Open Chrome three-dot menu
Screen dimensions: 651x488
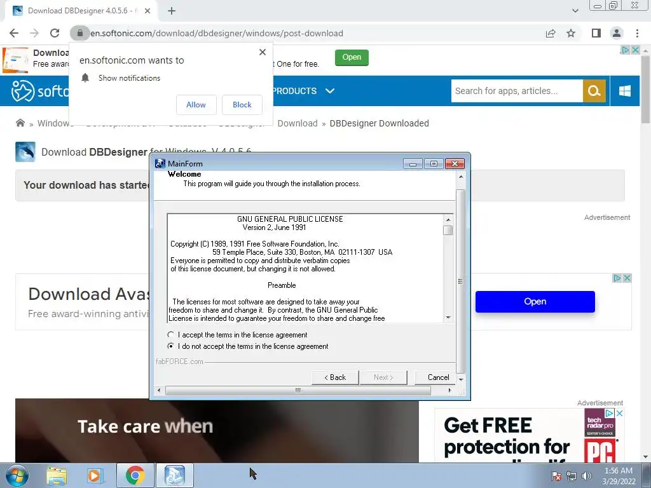click(x=637, y=33)
